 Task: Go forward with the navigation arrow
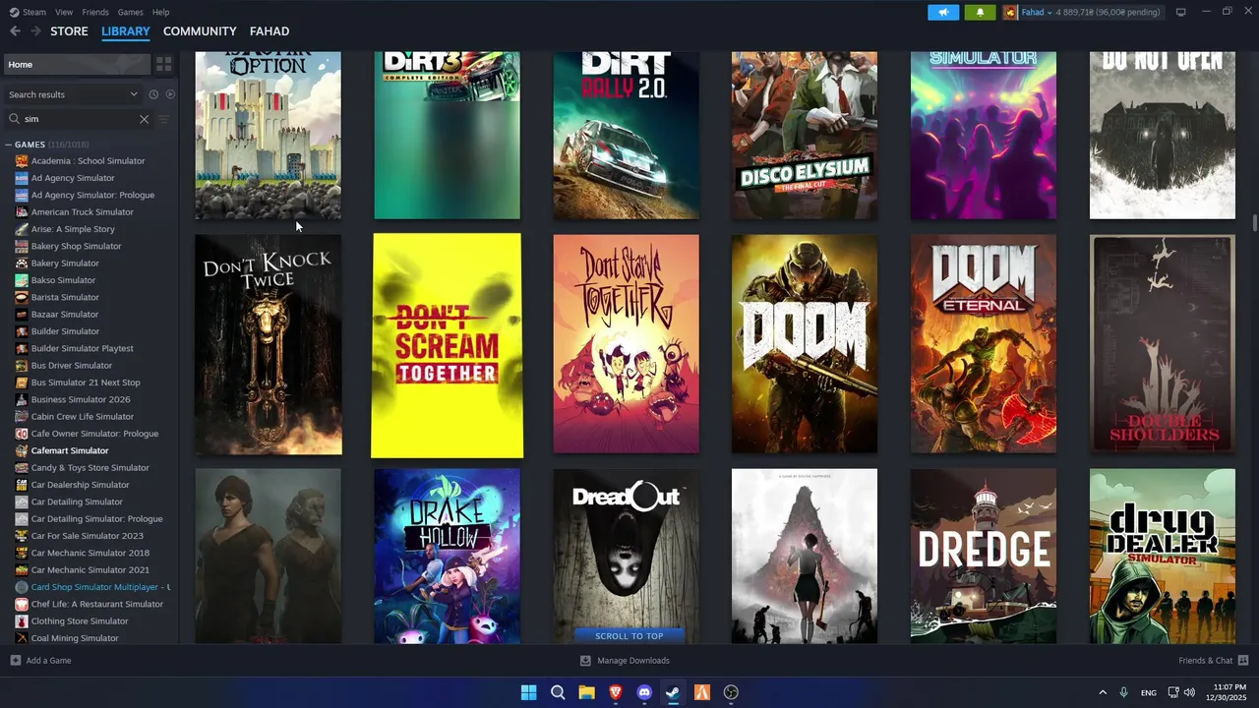coord(35,31)
